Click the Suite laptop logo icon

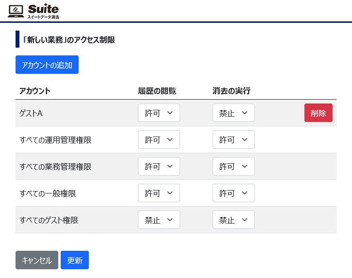(x=16, y=11)
